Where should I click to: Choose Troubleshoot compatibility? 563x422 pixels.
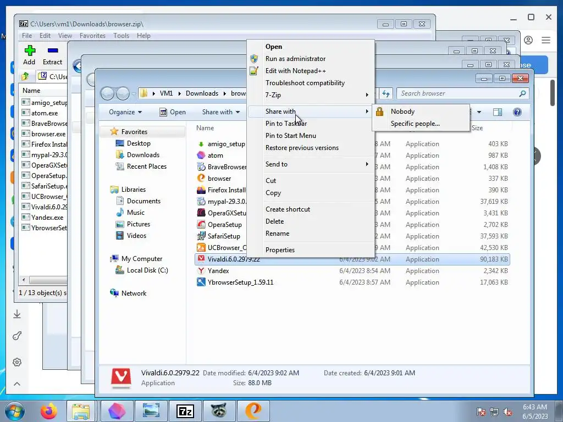[305, 83]
